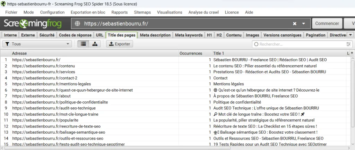The width and height of the screenshot is (355, 150).
Task: Switch to the Contenu tab
Action: [x=234, y=35]
